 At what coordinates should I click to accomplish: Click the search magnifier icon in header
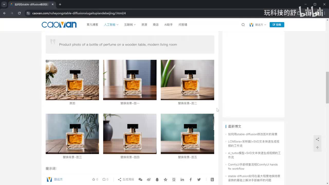(243, 25)
